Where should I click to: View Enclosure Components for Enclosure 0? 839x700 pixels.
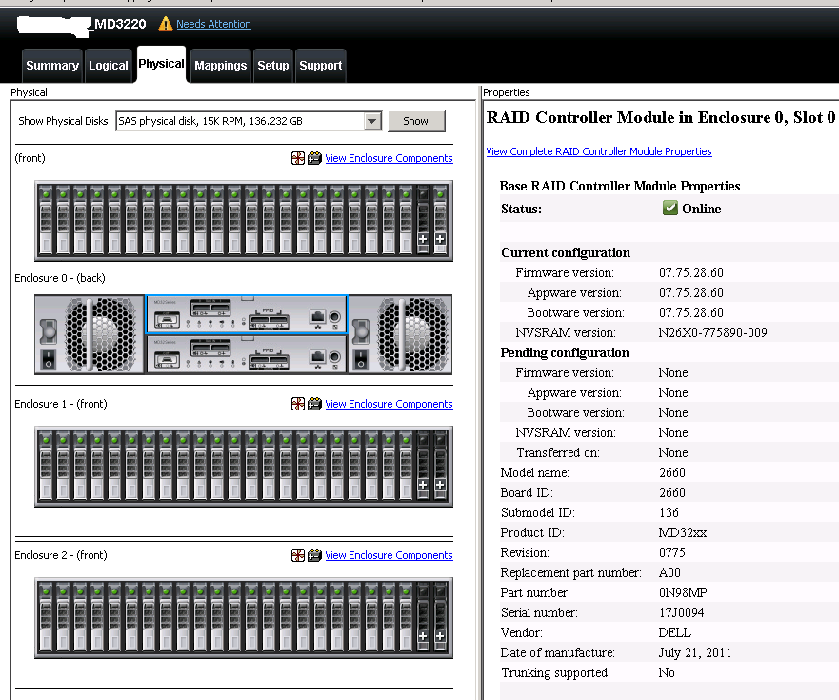point(389,158)
